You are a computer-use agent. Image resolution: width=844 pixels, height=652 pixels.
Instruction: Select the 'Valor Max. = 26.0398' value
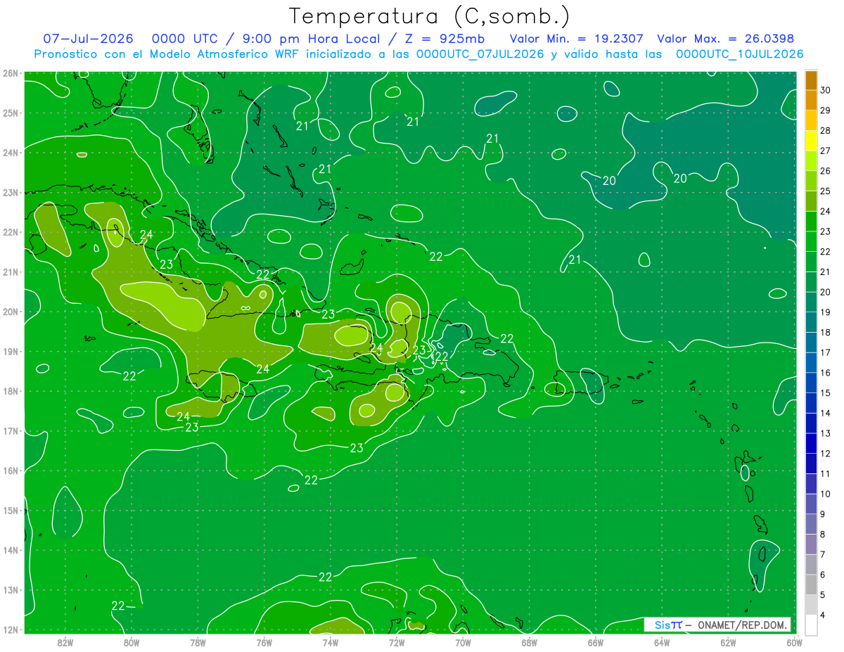point(726,39)
